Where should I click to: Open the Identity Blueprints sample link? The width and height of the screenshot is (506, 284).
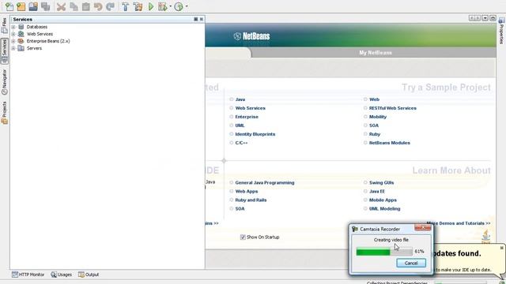[x=255, y=134]
